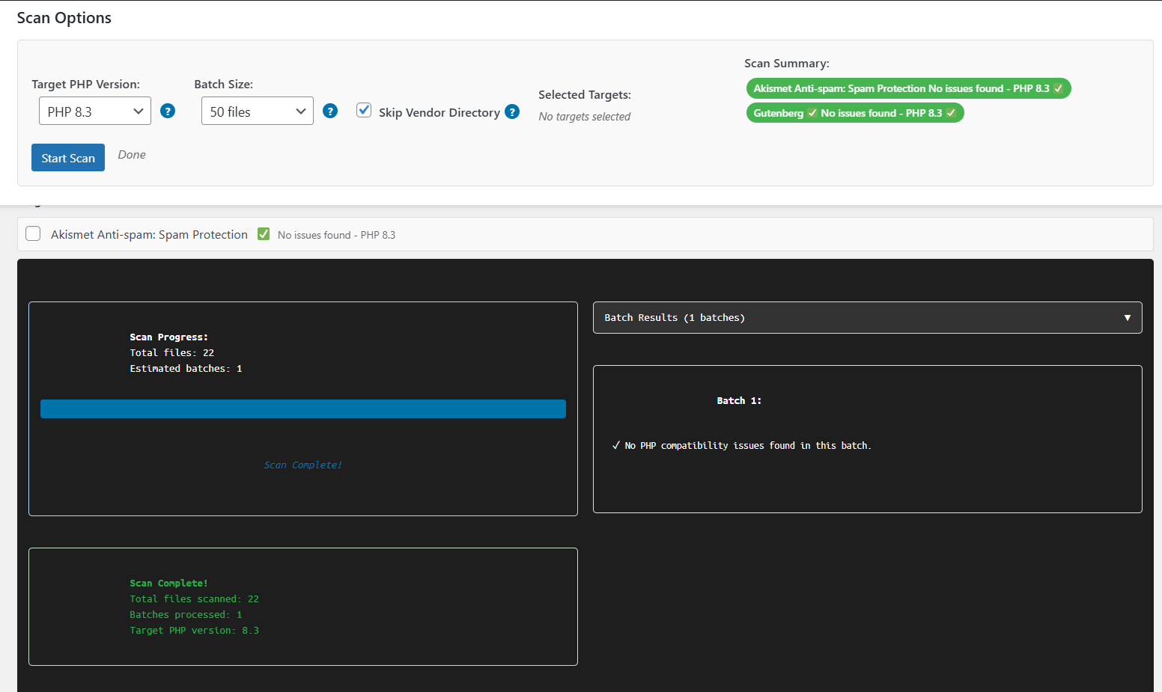
Task: Select the Akismet Anti-spam plugin checkbox
Action: 33,233
